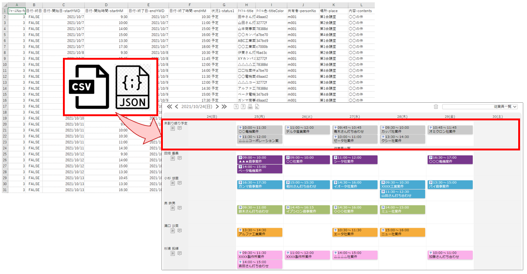Image resolution: width=527 pixels, height=274 pixels.
Task: Open the comment icon under 田畑 重義
Action: coord(180,158)
